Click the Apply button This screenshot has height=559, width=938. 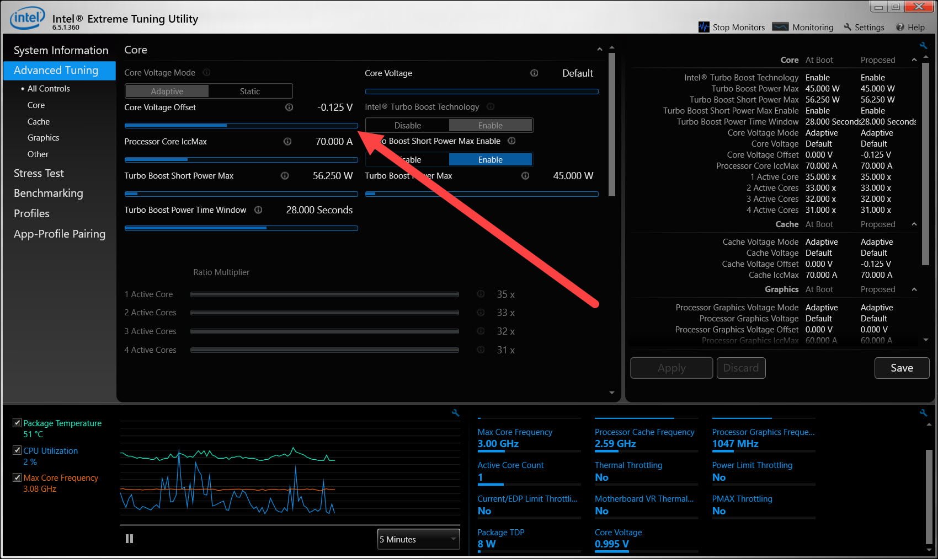tap(671, 368)
